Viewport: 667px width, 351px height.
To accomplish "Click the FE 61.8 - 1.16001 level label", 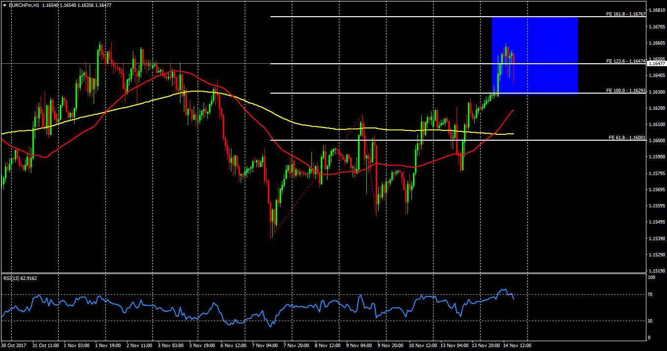I will pyautogui.click(x=626, y=138).
